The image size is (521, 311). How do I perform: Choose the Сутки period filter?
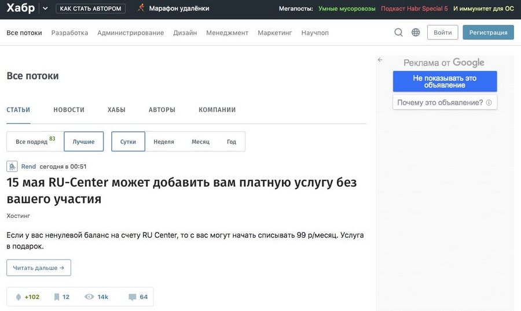128,142
